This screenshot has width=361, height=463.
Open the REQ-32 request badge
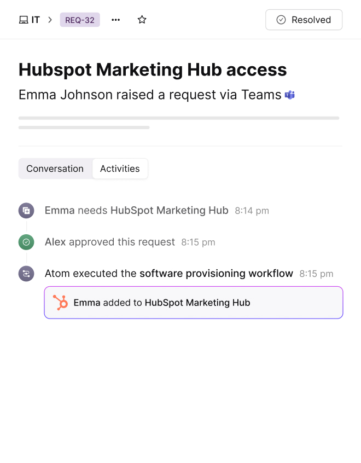click(79, 19)
